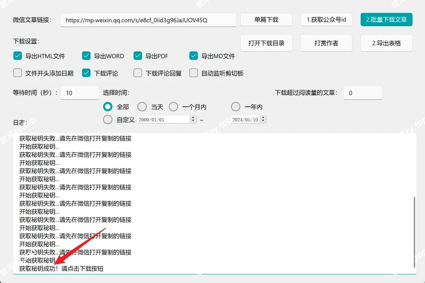Uncheck the 导出PDF checkbox
The height and width of the screenshot is (283, 425).
coord(138,56)
